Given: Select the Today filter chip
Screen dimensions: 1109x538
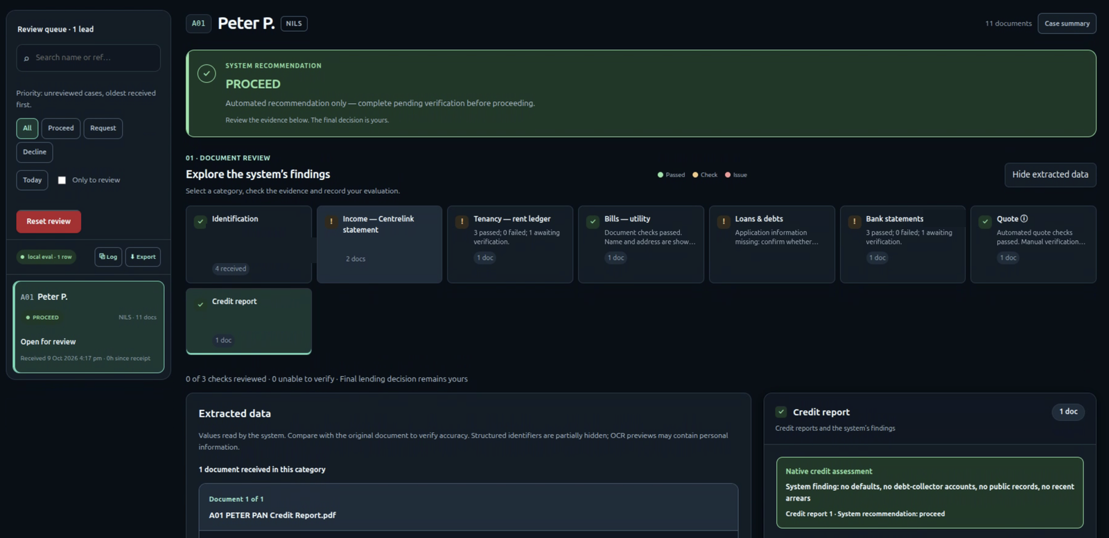Looking at the screenshot, I should click(x=33, y=180).
